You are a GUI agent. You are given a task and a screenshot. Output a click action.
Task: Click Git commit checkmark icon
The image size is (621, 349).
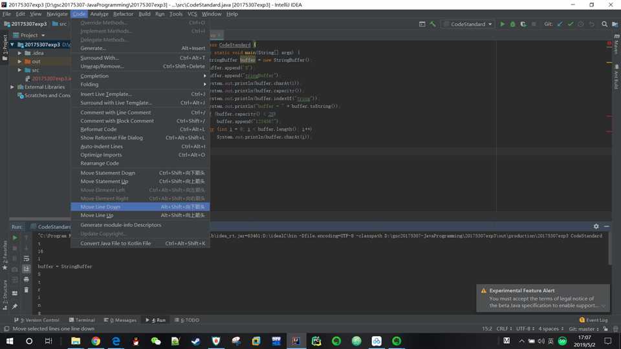point(571,24)
